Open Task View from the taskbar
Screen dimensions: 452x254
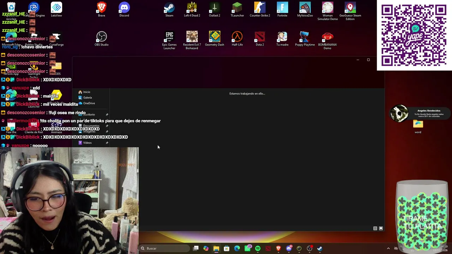(196, 248)
